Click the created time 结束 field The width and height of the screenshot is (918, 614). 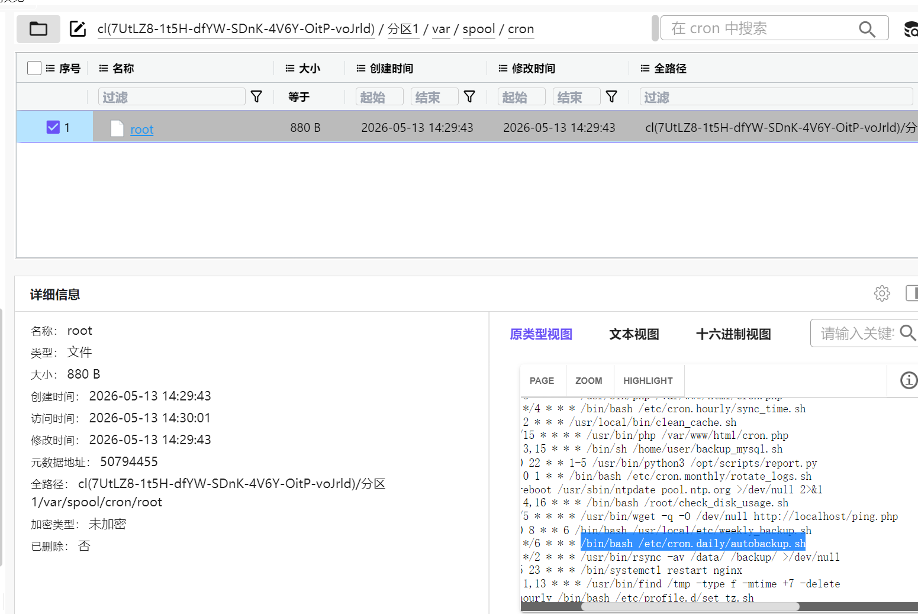[434, 96]
